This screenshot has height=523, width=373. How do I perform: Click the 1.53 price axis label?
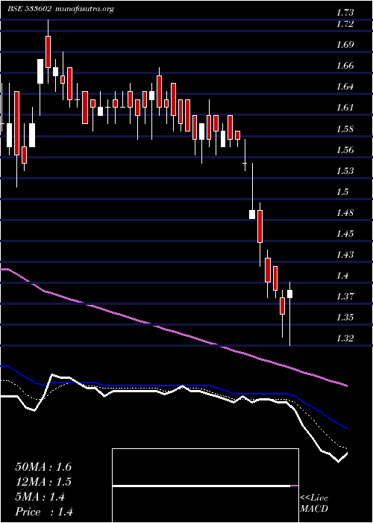[x=345, y=171]
